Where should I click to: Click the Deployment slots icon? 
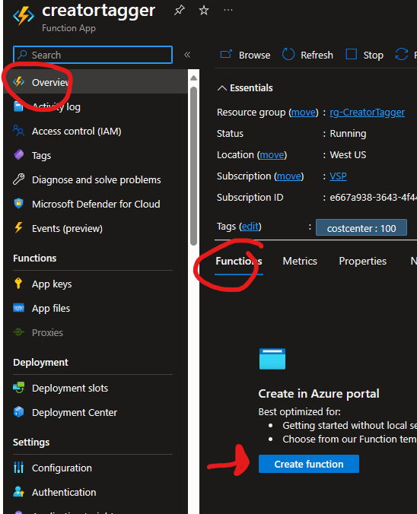click(x=19, y=388)
